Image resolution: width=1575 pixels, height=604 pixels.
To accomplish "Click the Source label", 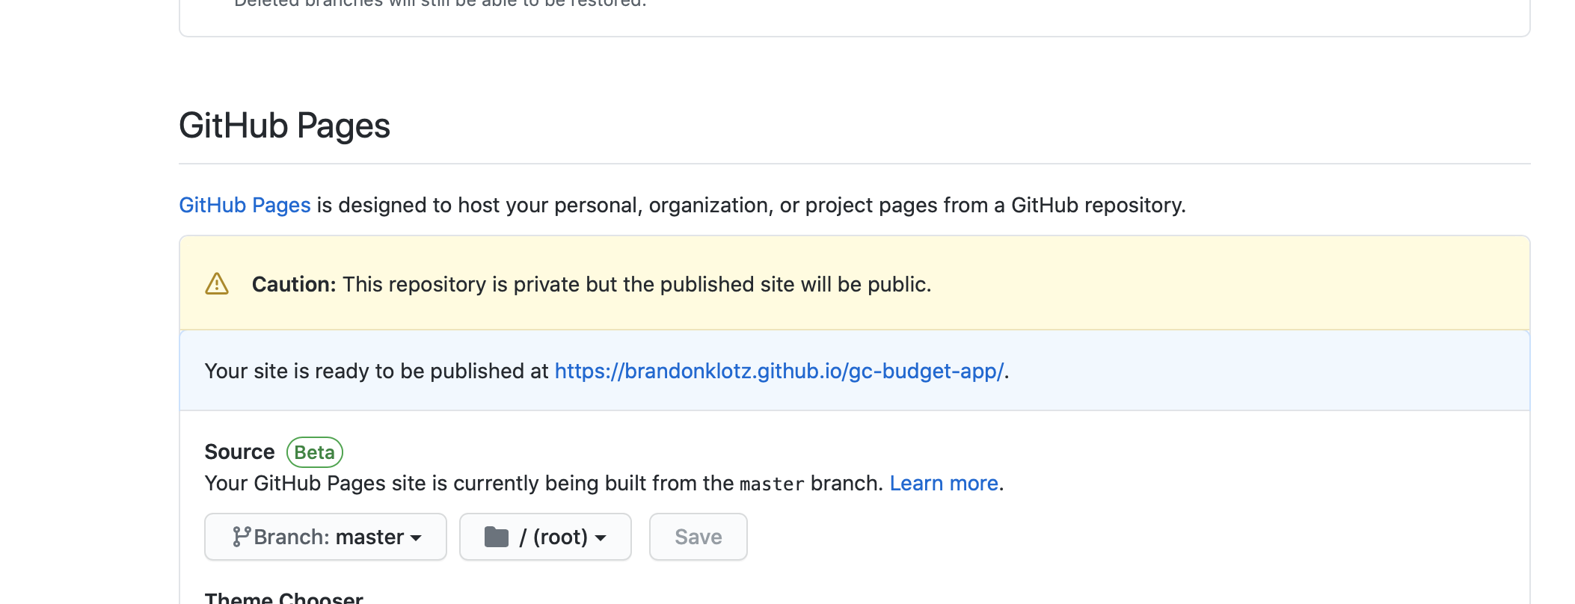I will pyautogui.click(x=239, y=452).
